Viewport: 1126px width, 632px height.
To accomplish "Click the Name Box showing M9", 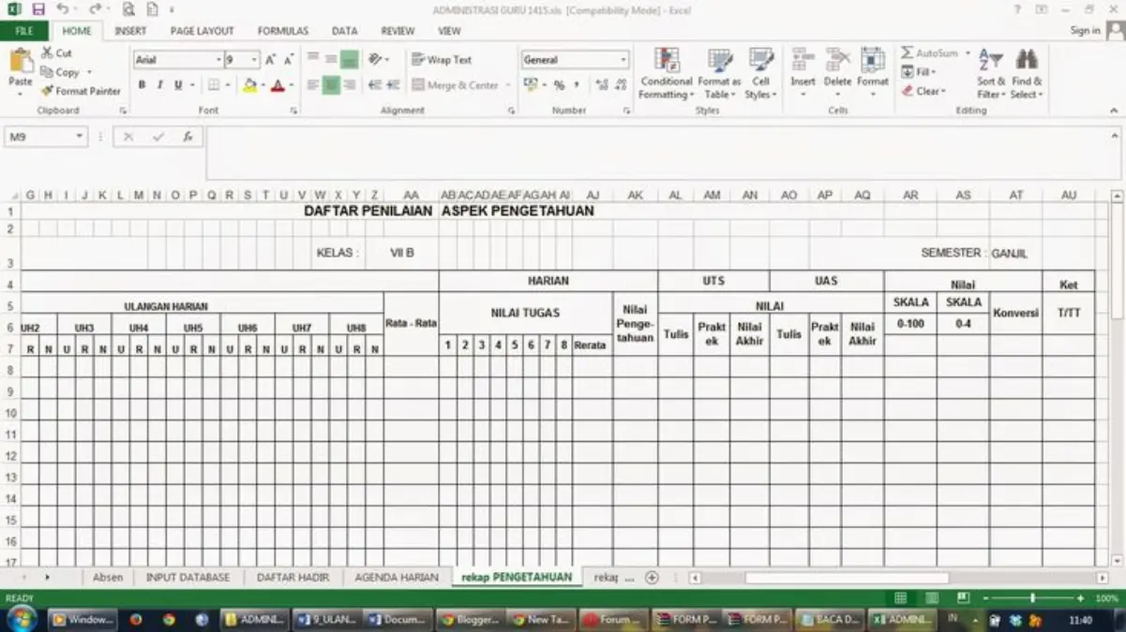I will pyautogui.click(x=45, y=137).
